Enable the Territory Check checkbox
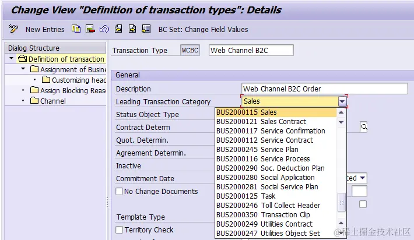414x240 pixels. point(120,230)
